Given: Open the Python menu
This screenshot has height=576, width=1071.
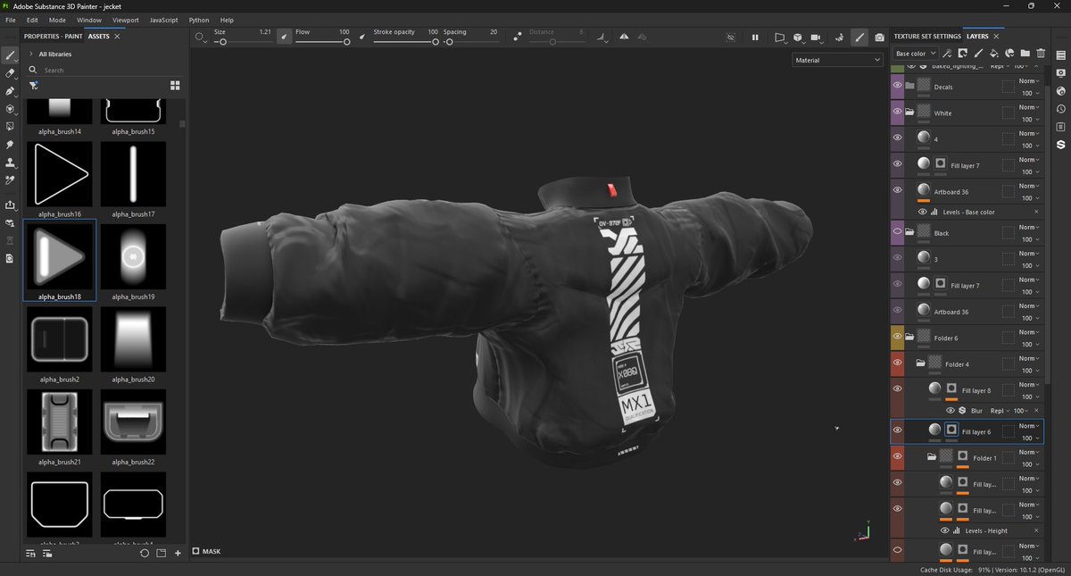Looking at the screenshot, I should coord(199,20).
